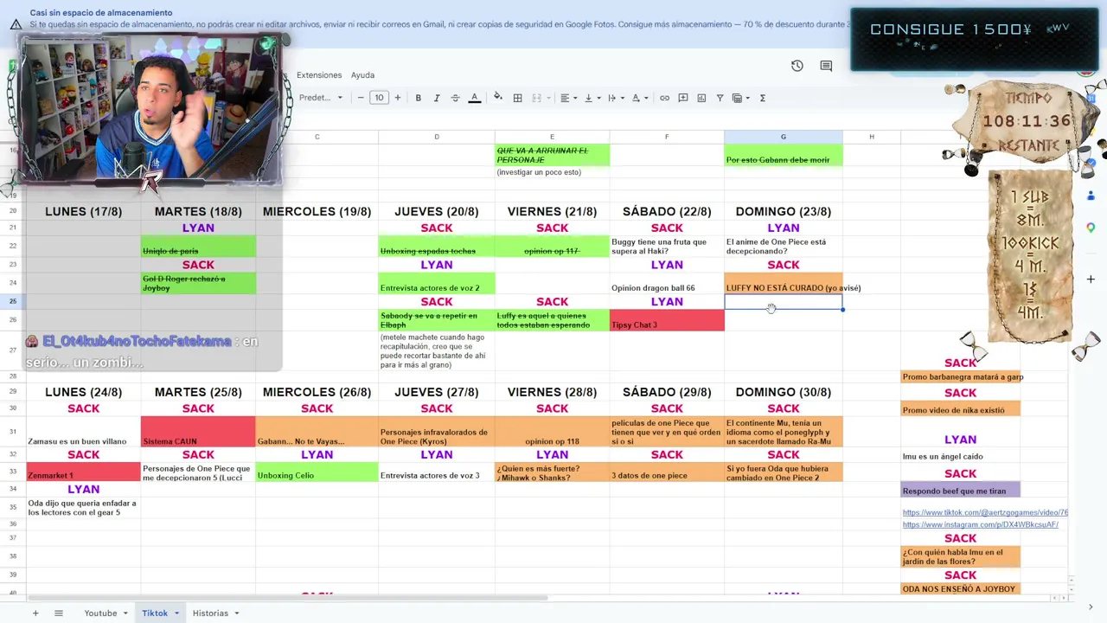
Task: Open the Historias tab options arrow
Action: (236, 613)
